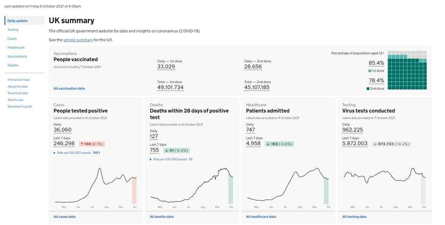Viewport: 445px width, 225px height.
Task: Click the 78.4% second dose percentage
Action: (x=376, y=81)
